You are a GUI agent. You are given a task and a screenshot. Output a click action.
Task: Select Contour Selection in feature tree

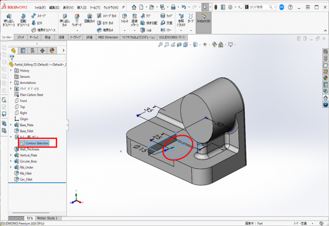point(37,143)
